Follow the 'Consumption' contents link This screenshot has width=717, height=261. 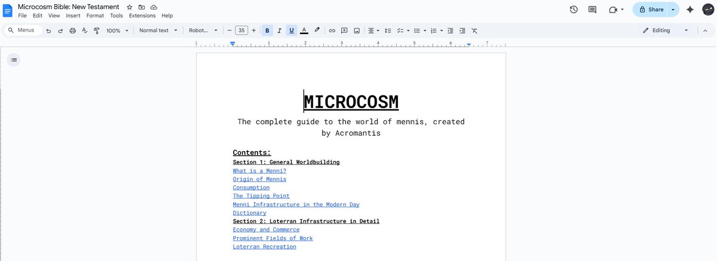click(251, 188)
